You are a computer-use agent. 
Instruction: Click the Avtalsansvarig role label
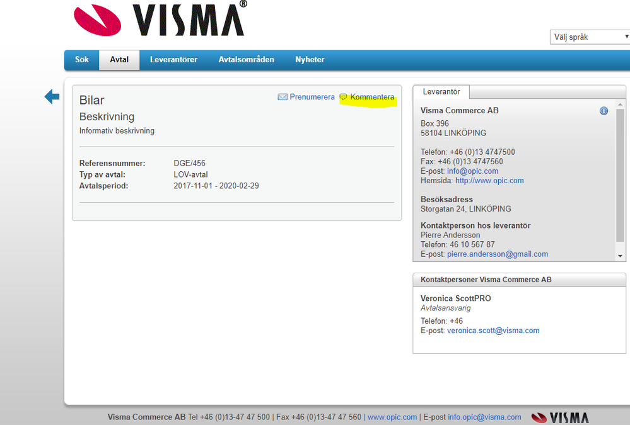(x=446, y=309)
